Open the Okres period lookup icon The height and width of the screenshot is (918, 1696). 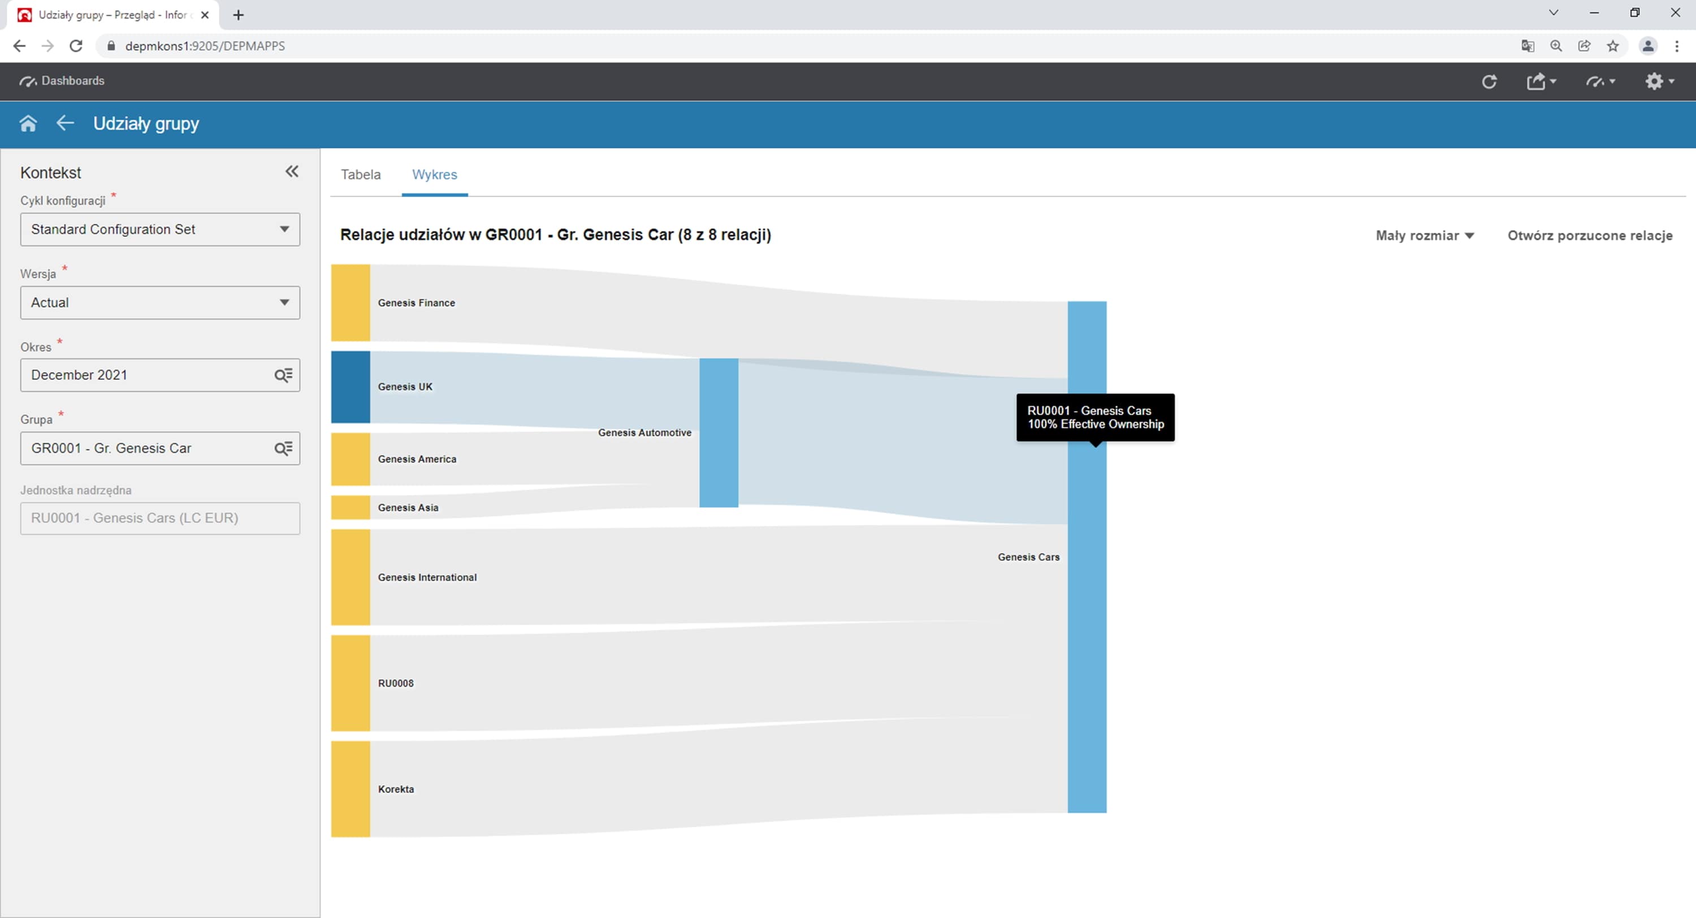coord(283,375)
